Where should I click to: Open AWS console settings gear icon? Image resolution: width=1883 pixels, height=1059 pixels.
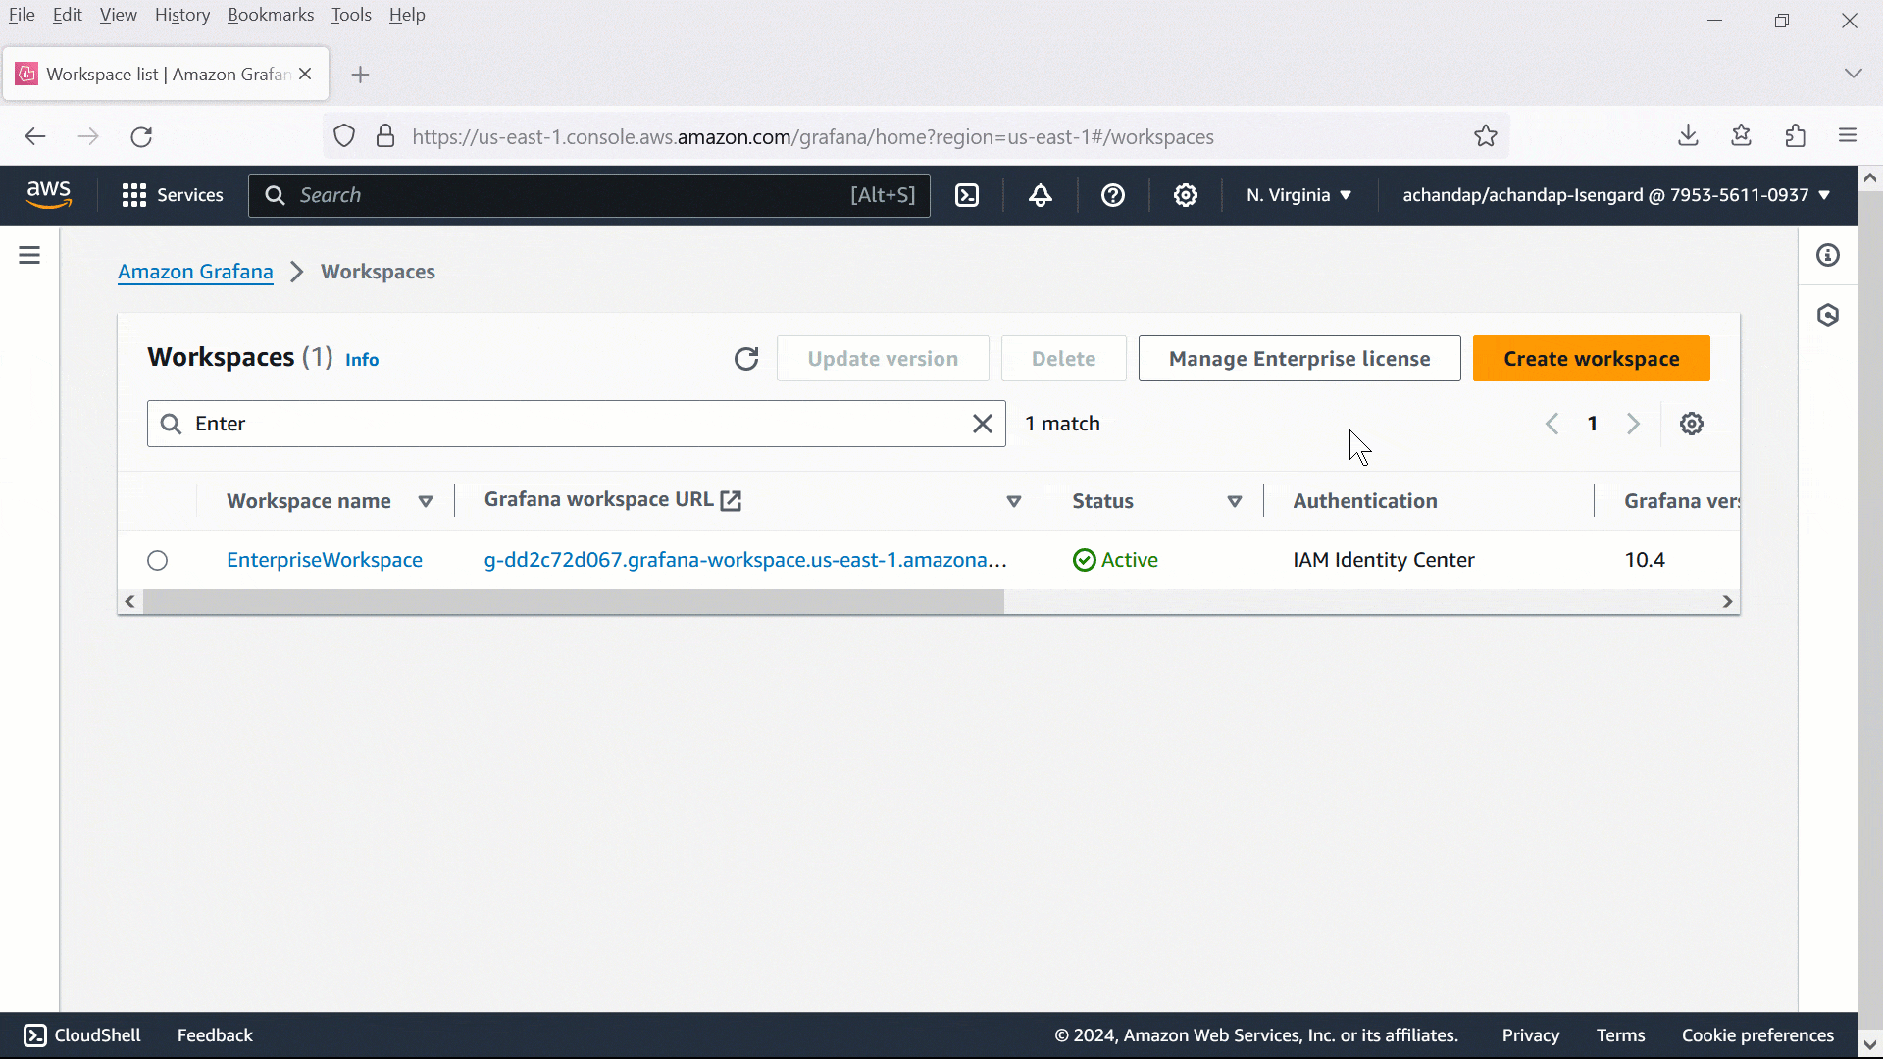[1185, 195]
